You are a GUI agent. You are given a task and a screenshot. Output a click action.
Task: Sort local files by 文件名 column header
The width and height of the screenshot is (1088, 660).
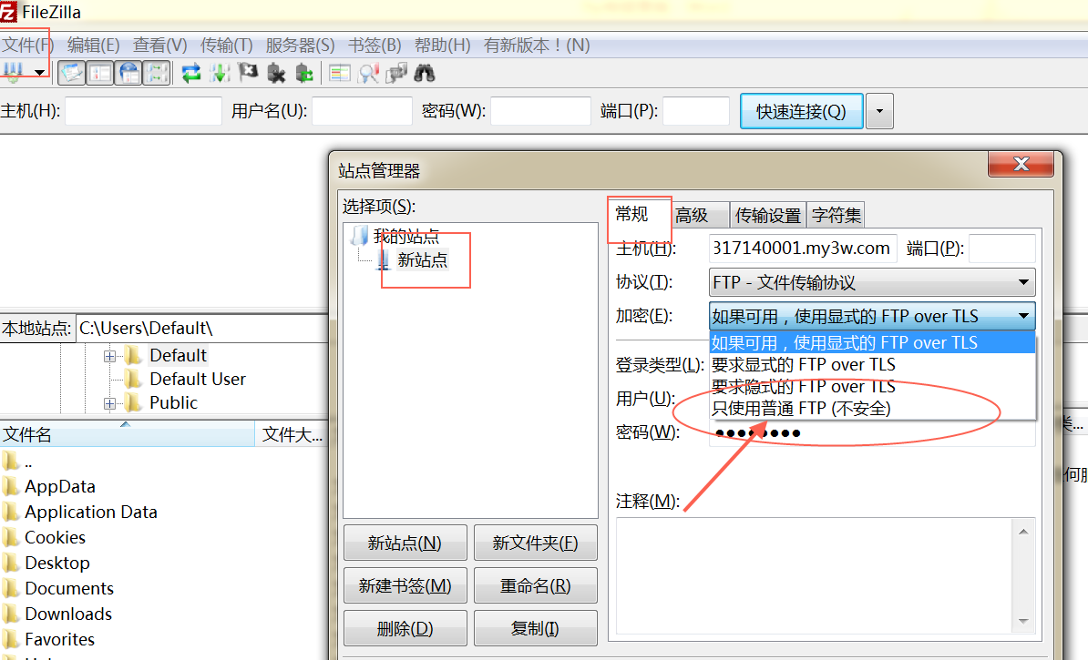click(x=127, y=434)
